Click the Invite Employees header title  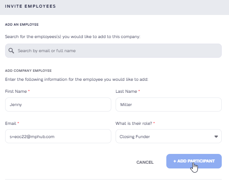point(30,6)
